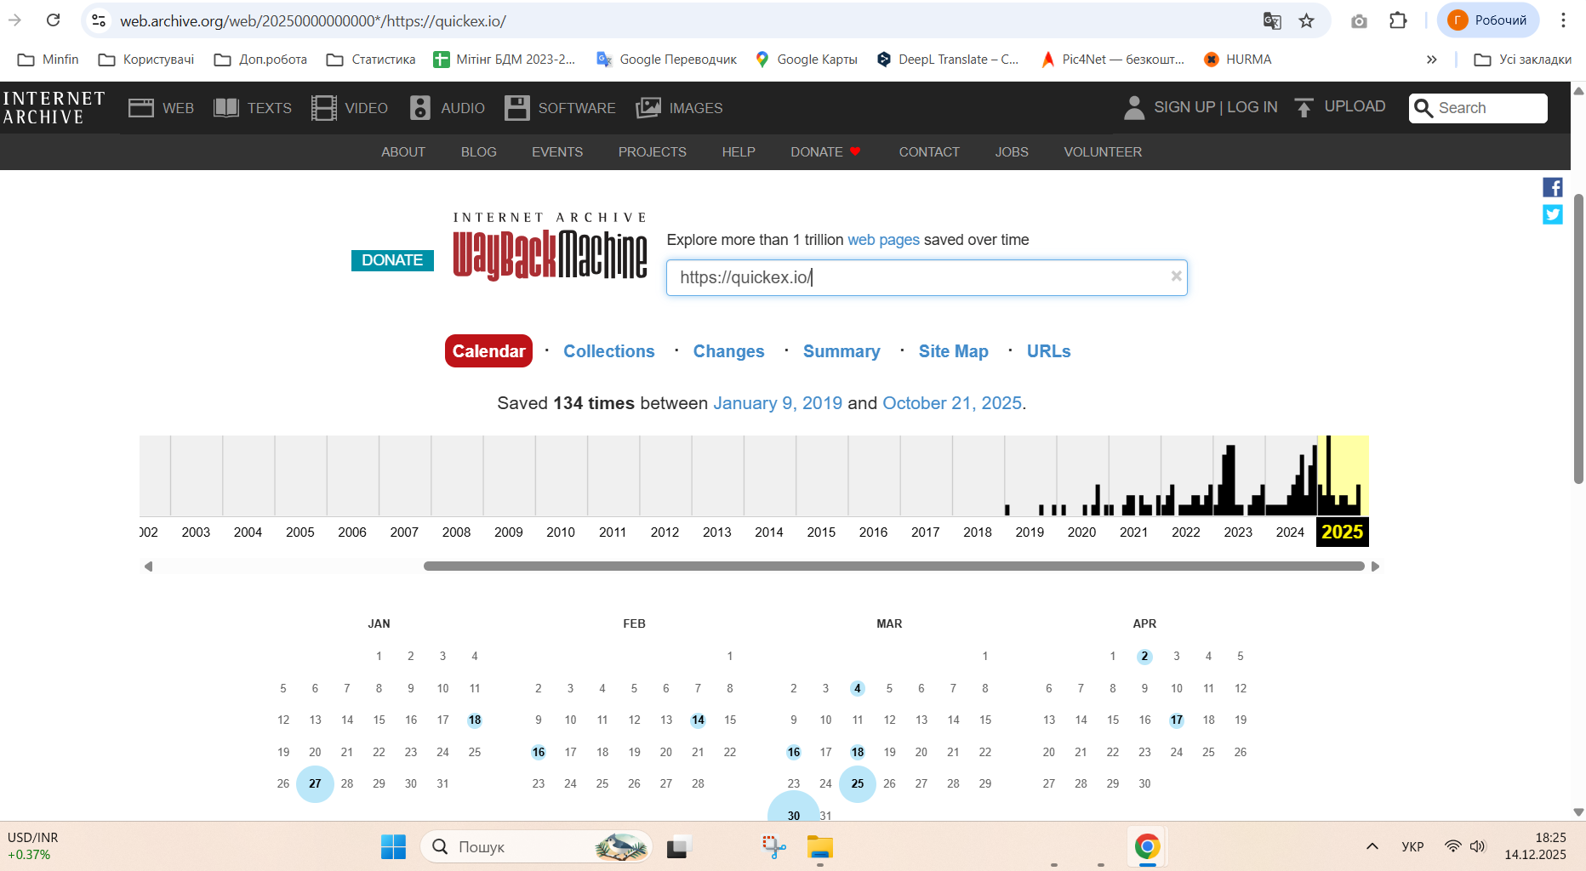1586x871 pixels.
Task: Click the Wayback Machine logo
Action: (550, 246)
